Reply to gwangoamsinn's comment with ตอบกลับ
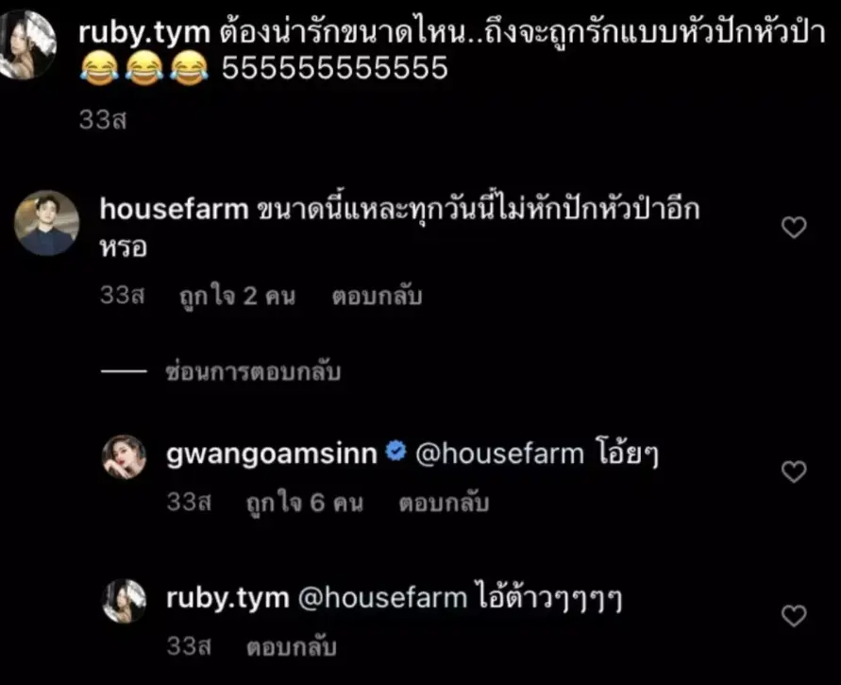The height and width of the screenshot is (685, 841). point(444,504)
